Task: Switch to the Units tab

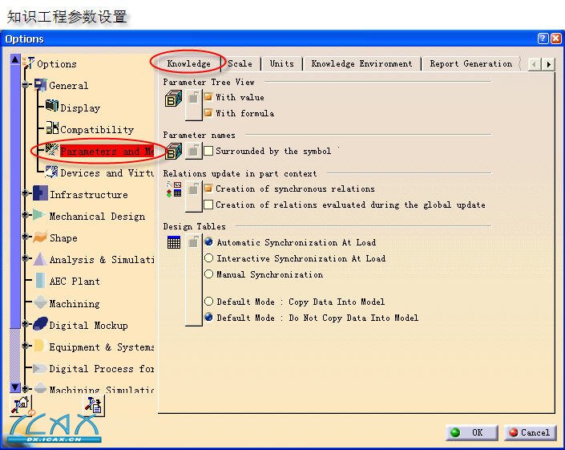Action: point(282,63)
